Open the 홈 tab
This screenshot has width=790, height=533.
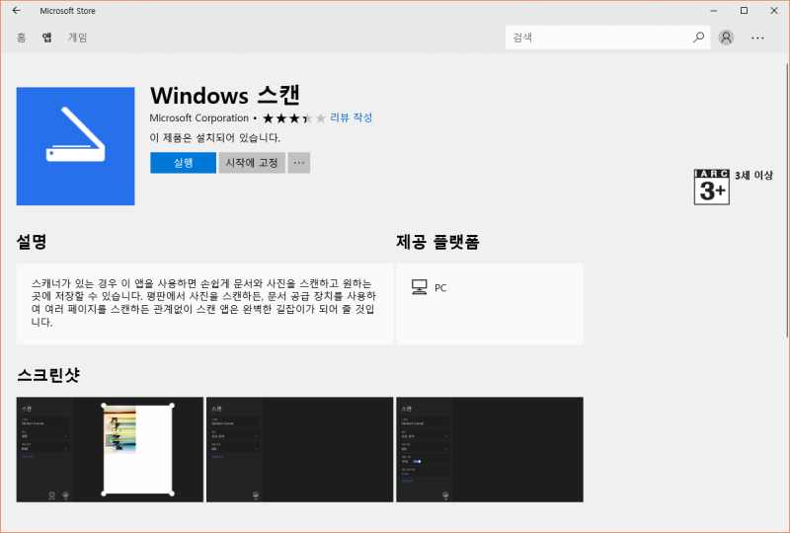(x=21, y=38)
